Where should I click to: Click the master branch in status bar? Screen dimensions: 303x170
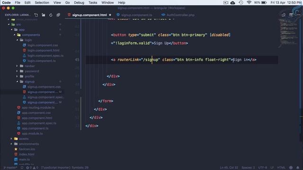coord(10,168)
